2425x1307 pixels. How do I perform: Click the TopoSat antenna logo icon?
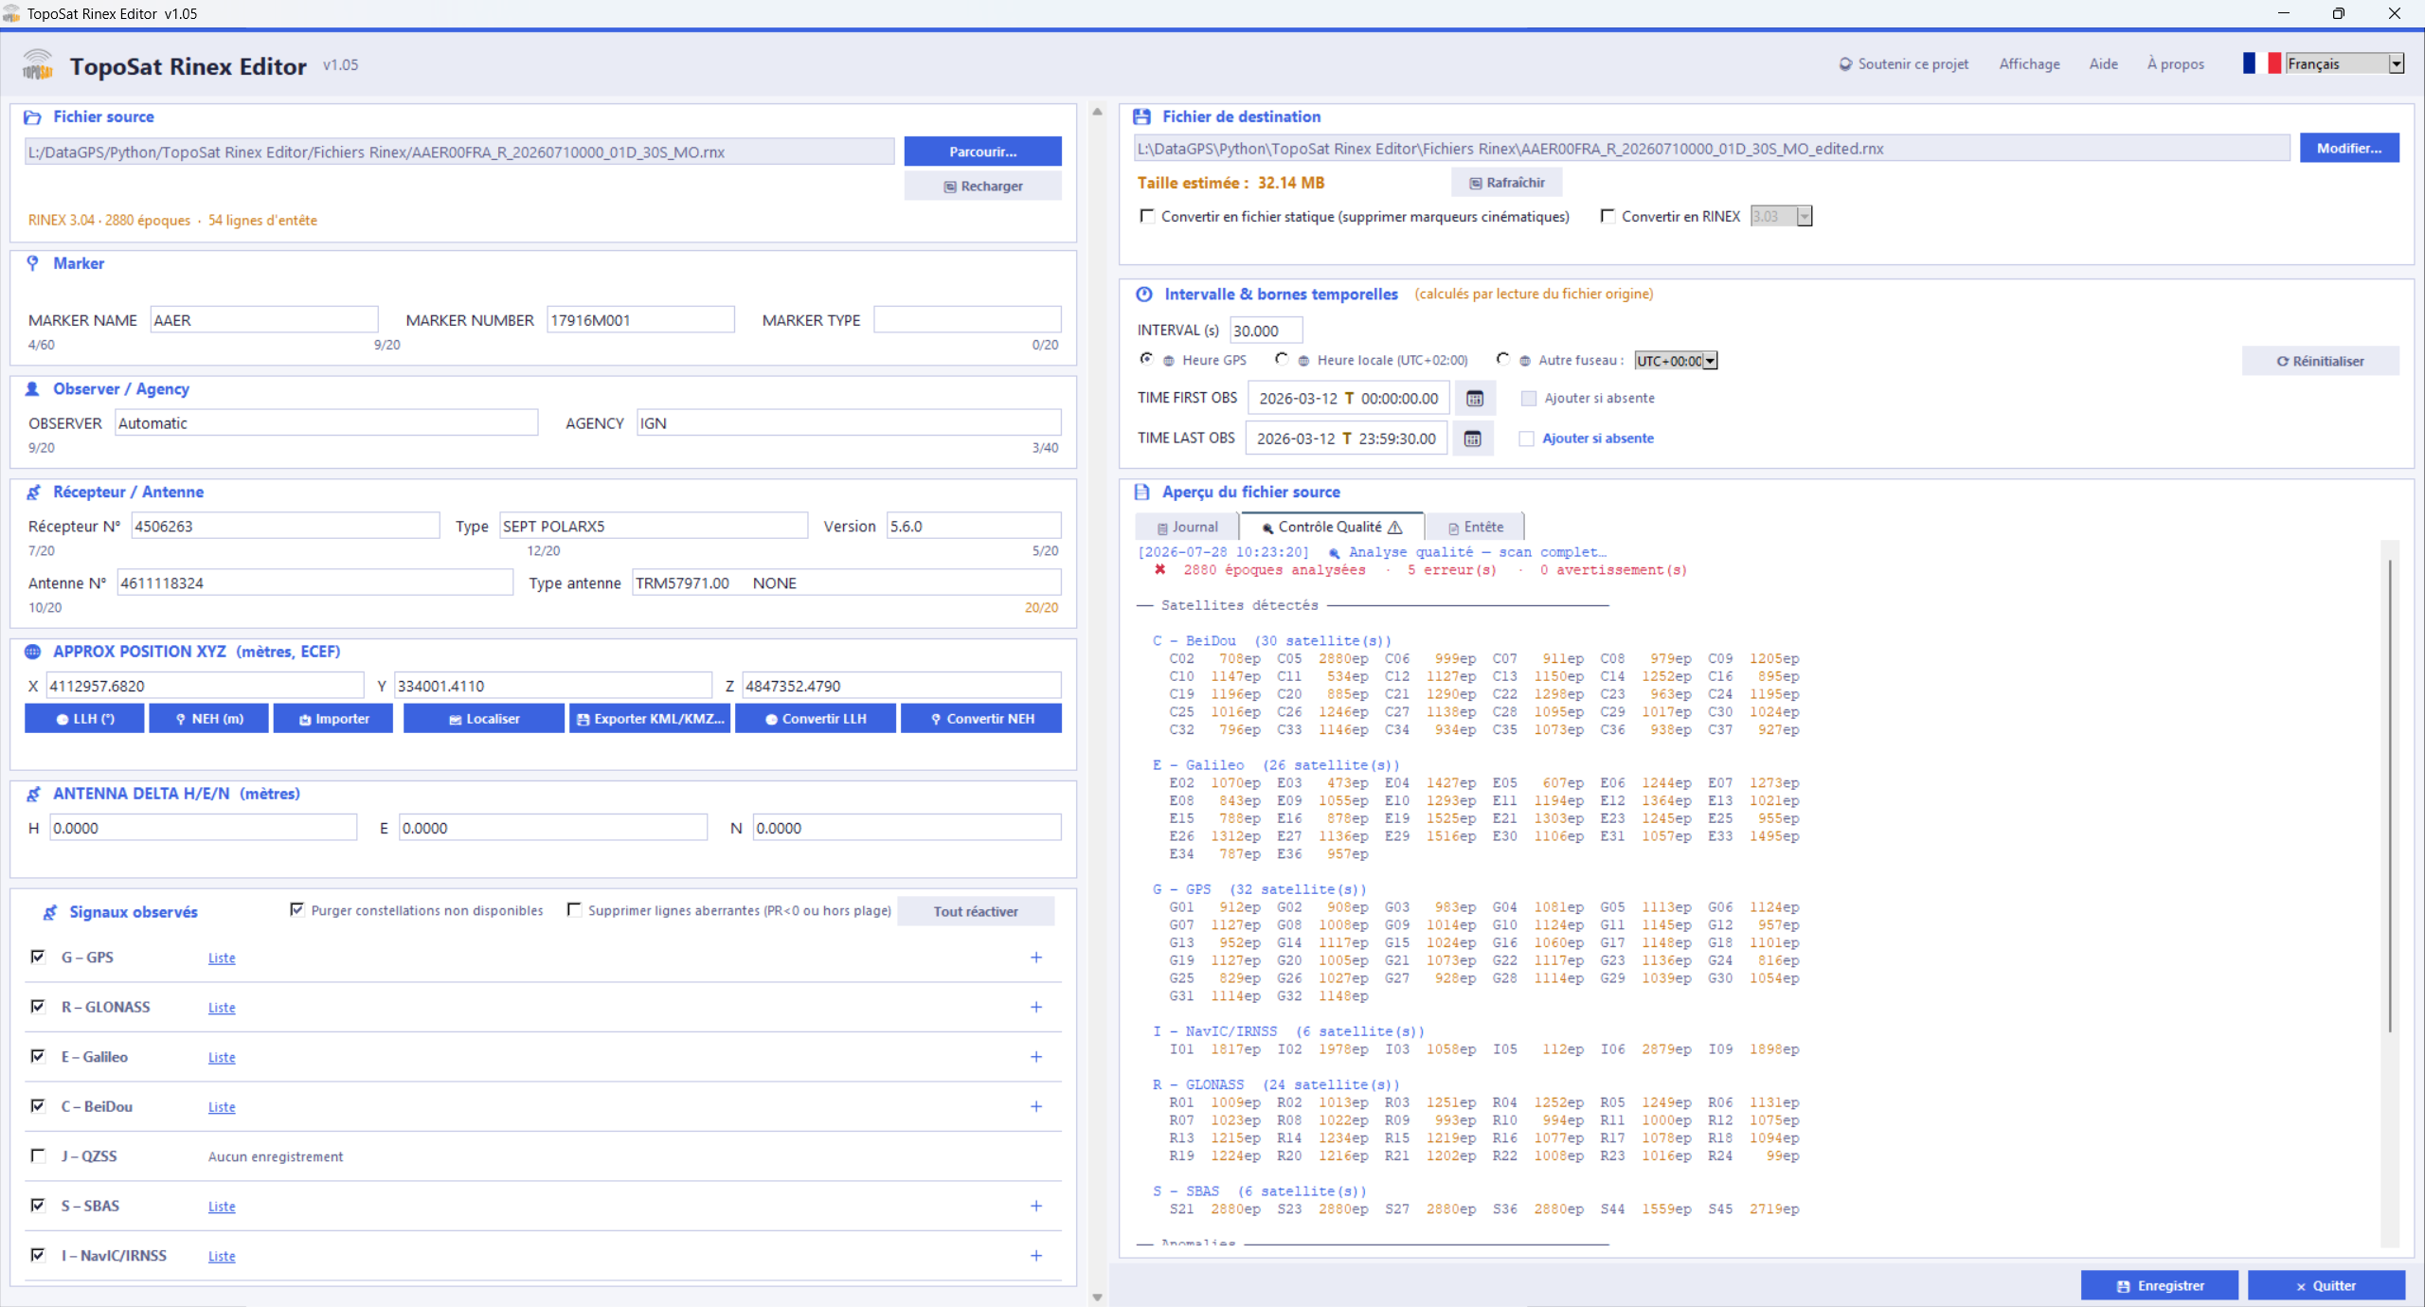(x=37, y=65)
